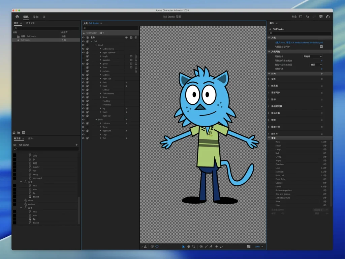Switch to the 录制 mode tab
Image resolution: width=345 pixels, height=259 pixels.
36,17
